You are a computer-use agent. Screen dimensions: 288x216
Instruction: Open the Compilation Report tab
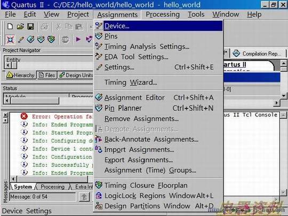click(x=258, y=54)
